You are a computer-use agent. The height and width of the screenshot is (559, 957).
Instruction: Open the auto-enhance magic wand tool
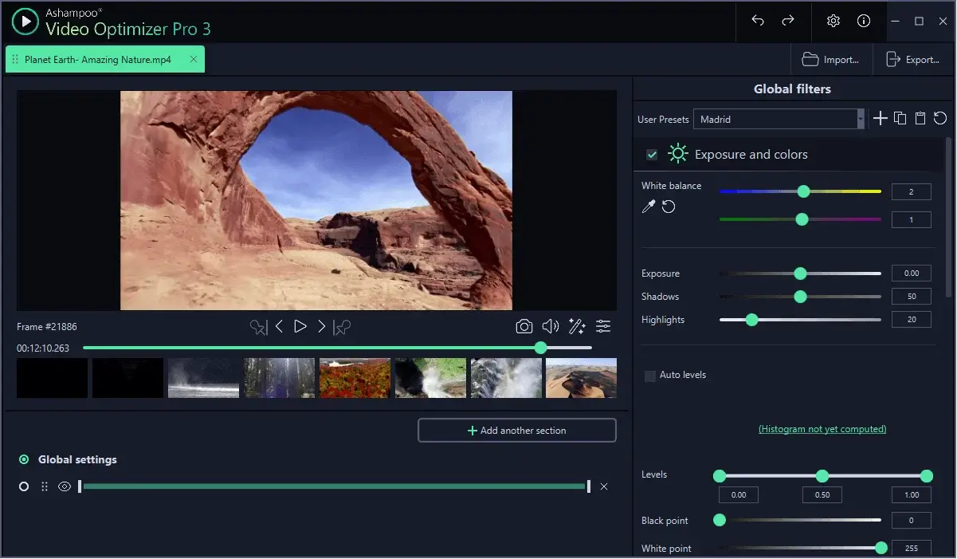pos(576,326)
